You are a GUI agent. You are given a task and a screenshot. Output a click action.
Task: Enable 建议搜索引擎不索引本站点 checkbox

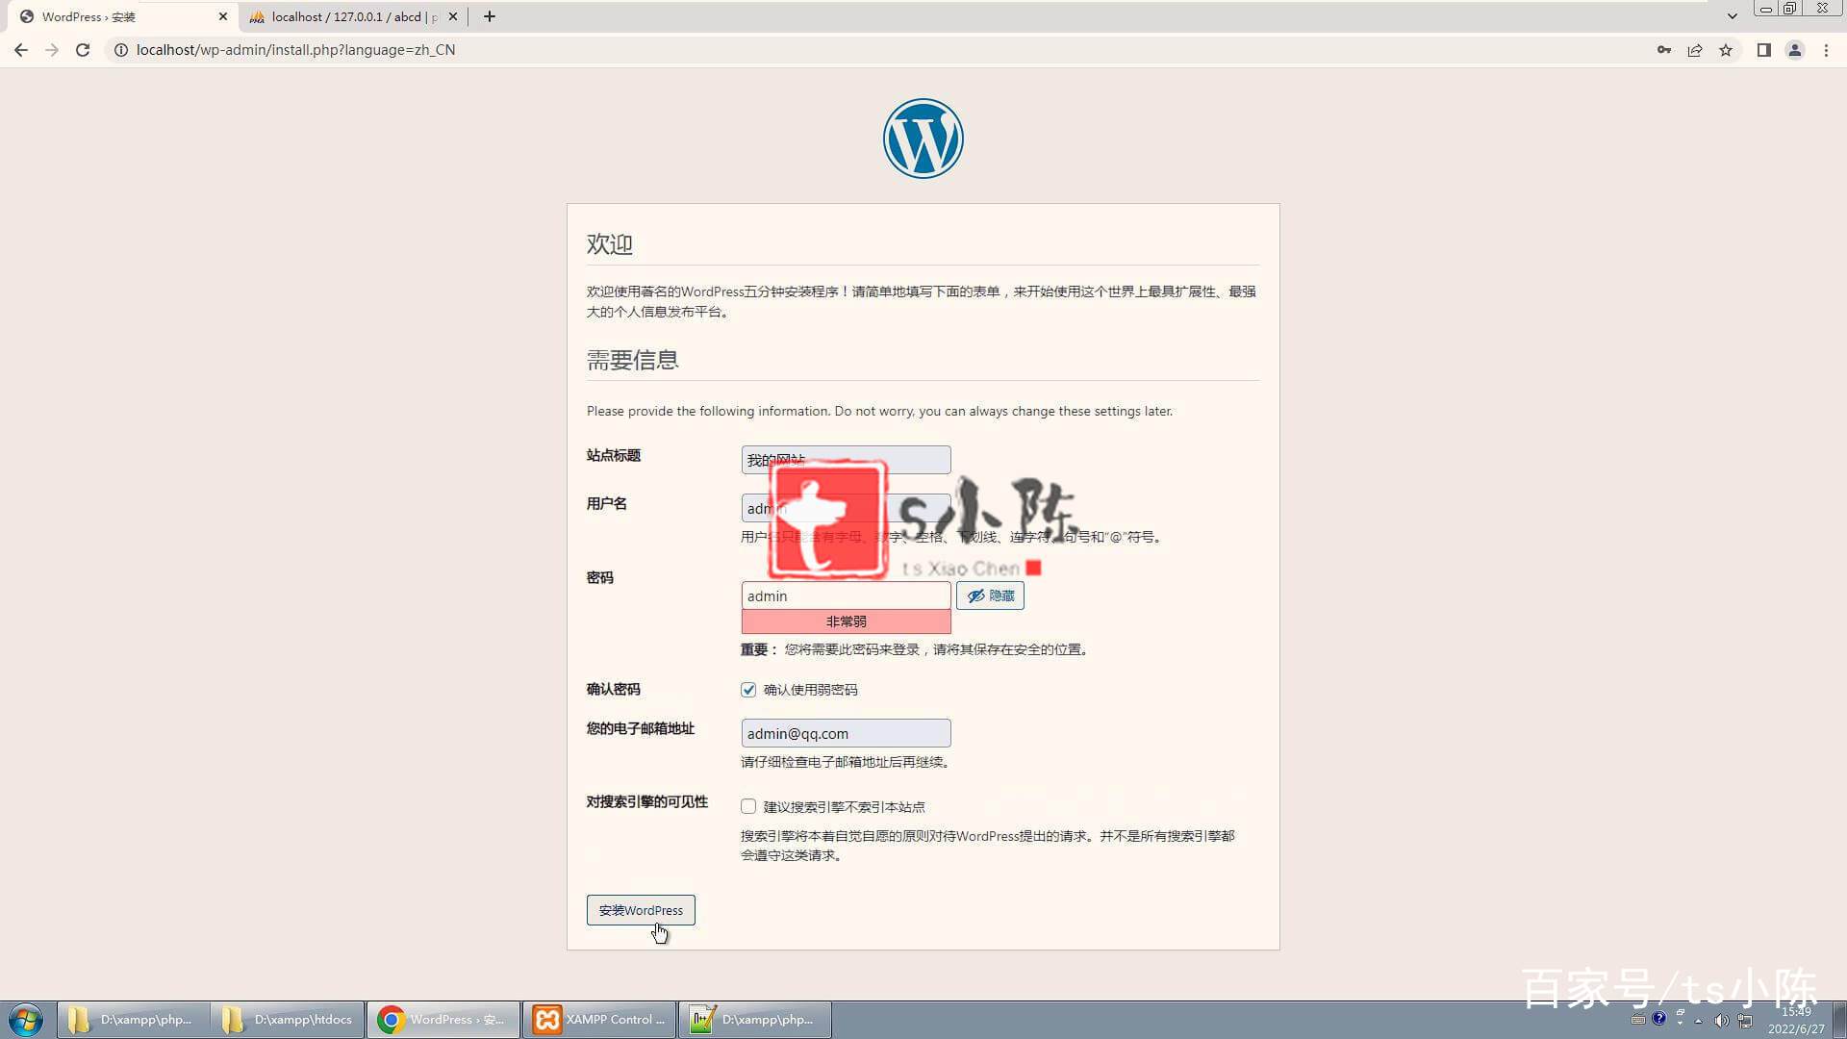coord(748,806)
